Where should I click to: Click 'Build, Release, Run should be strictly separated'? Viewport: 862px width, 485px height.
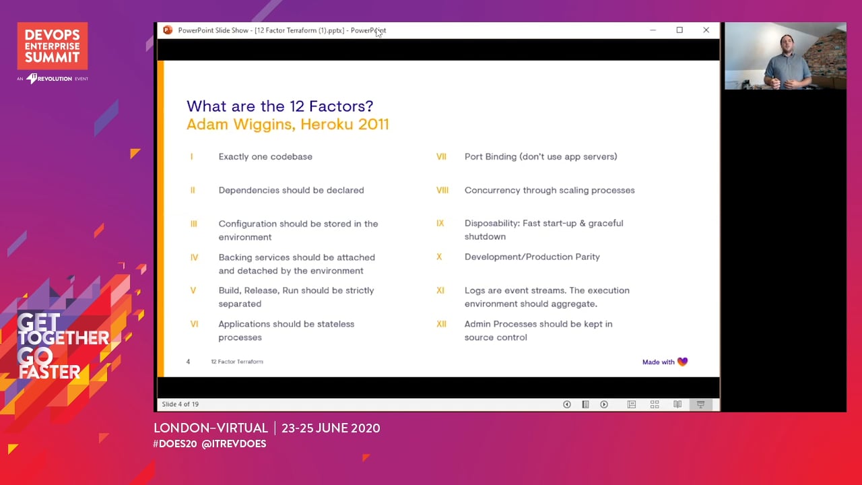(x=296, y=297)
